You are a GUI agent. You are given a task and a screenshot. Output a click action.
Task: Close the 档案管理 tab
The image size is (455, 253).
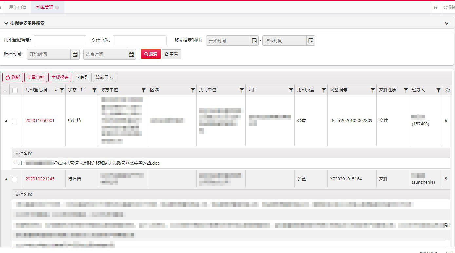(57, 7)
